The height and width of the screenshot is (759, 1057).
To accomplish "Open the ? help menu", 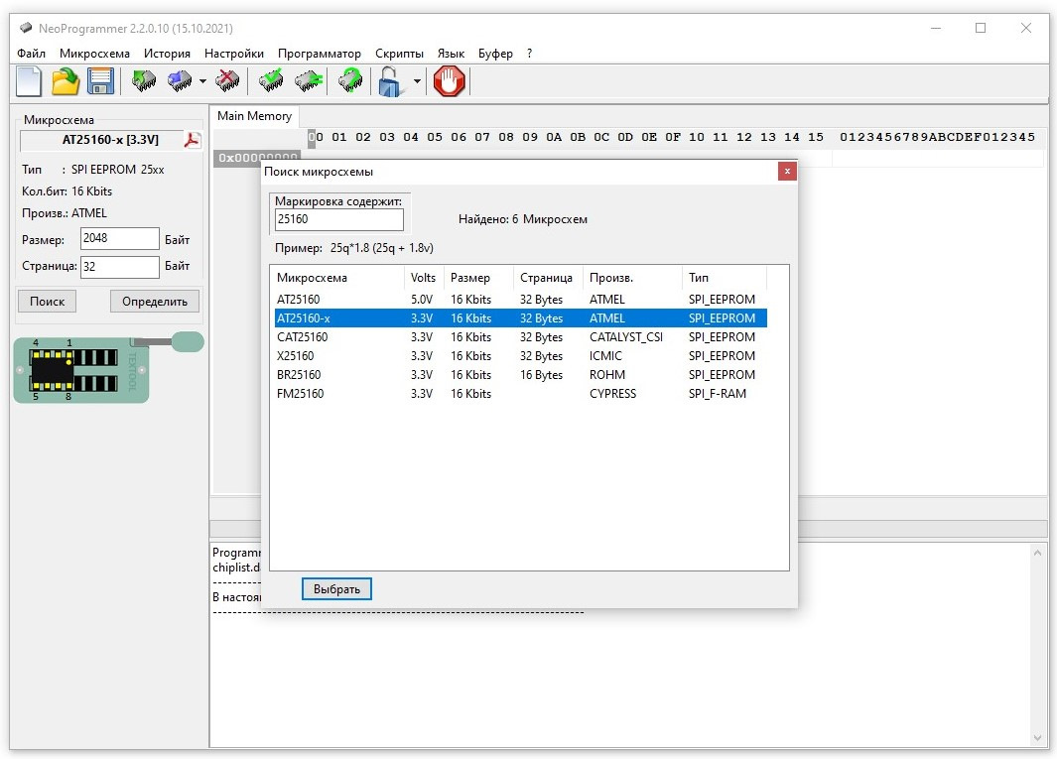I will 529,54.
